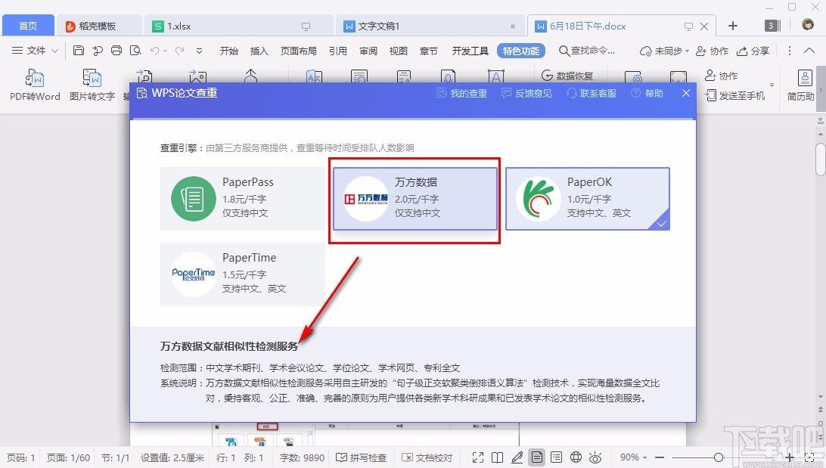
Task: Open 我的查重 in the dialog header
Action: click(x=461, y=93)
